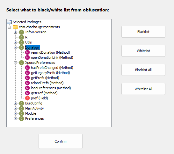Click the class icon next to XposedPreferences
Image resolution: width=174 pixels, height=154 pixels.
[x=21, y=63]
